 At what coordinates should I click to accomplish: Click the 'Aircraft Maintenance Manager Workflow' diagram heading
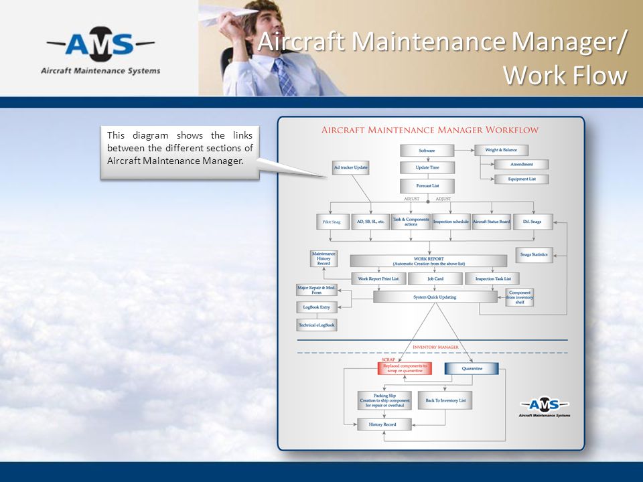pyautogui.click(x=430, y=131)
